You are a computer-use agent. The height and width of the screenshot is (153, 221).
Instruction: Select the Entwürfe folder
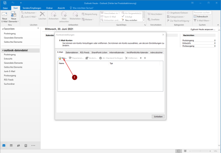[8, 59]
